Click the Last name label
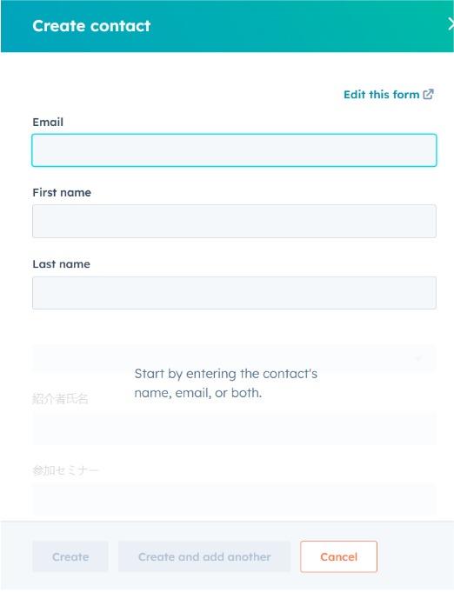 (62, 264)
